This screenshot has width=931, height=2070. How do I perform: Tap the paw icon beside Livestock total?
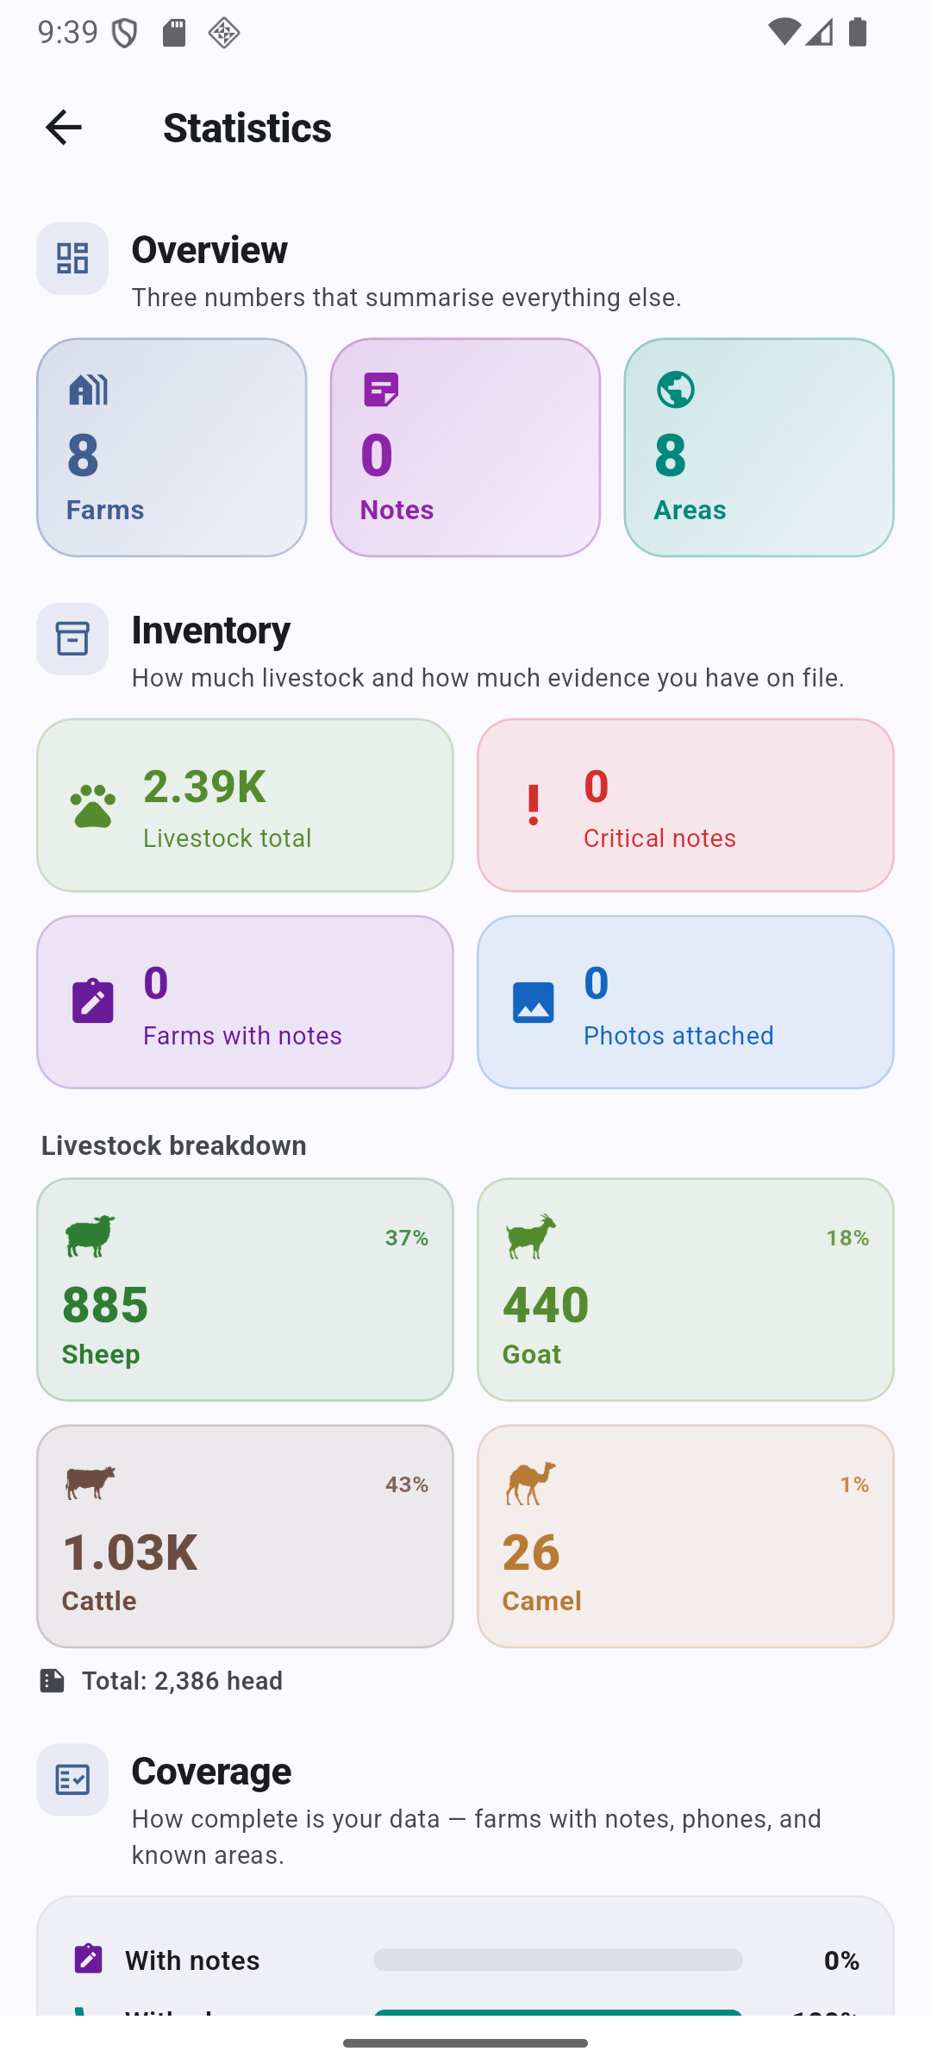93,806
